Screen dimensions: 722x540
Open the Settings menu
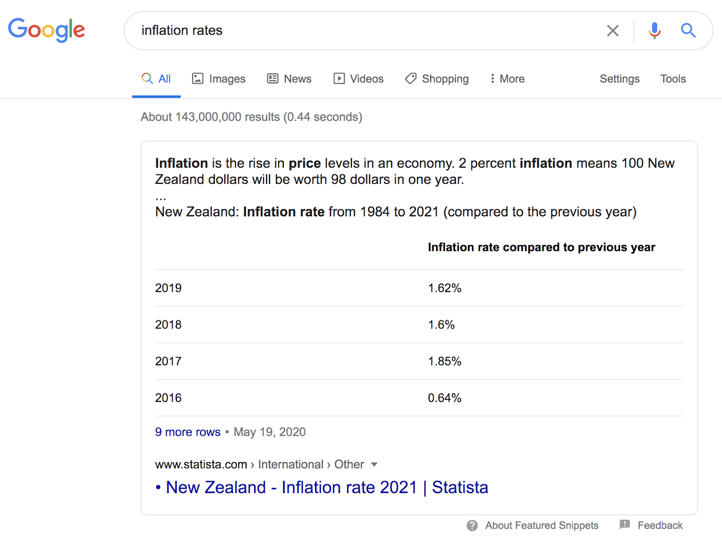click(619, 79)
